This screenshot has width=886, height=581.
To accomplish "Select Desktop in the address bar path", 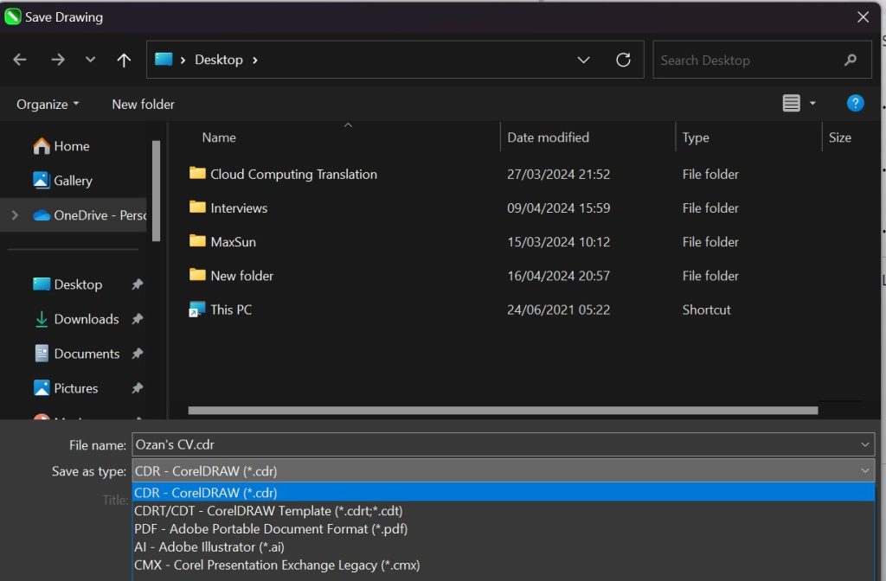I will click(219, 60).
